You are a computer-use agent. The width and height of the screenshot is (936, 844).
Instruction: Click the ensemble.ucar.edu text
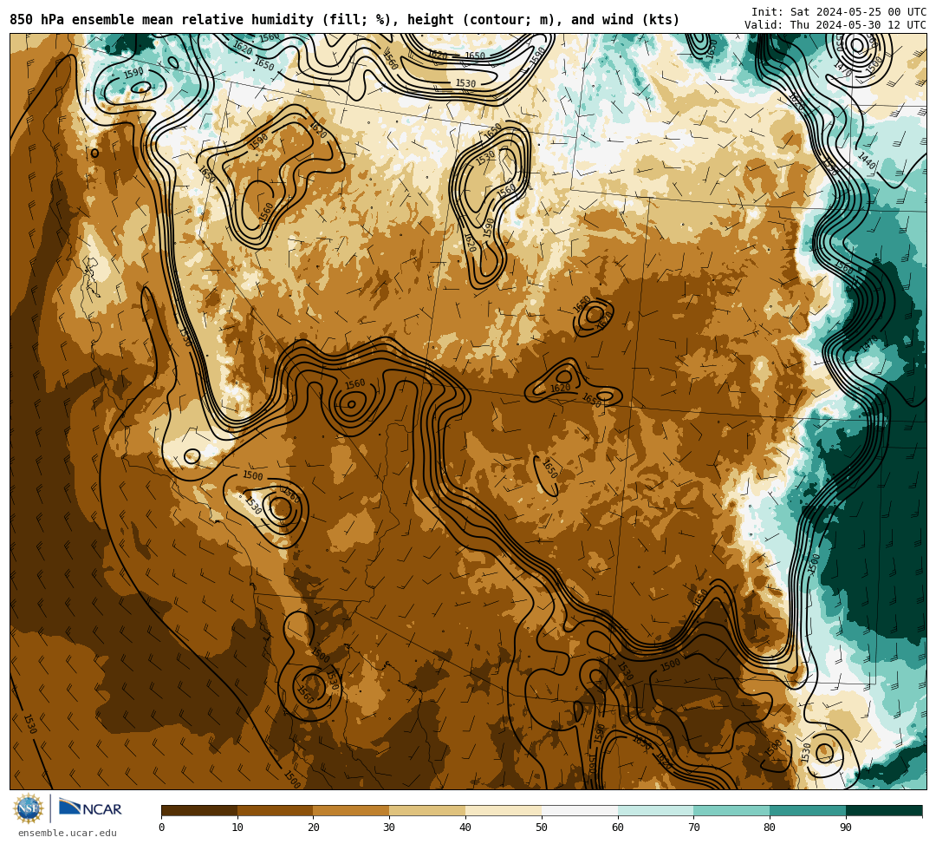[x=68, y=833]
